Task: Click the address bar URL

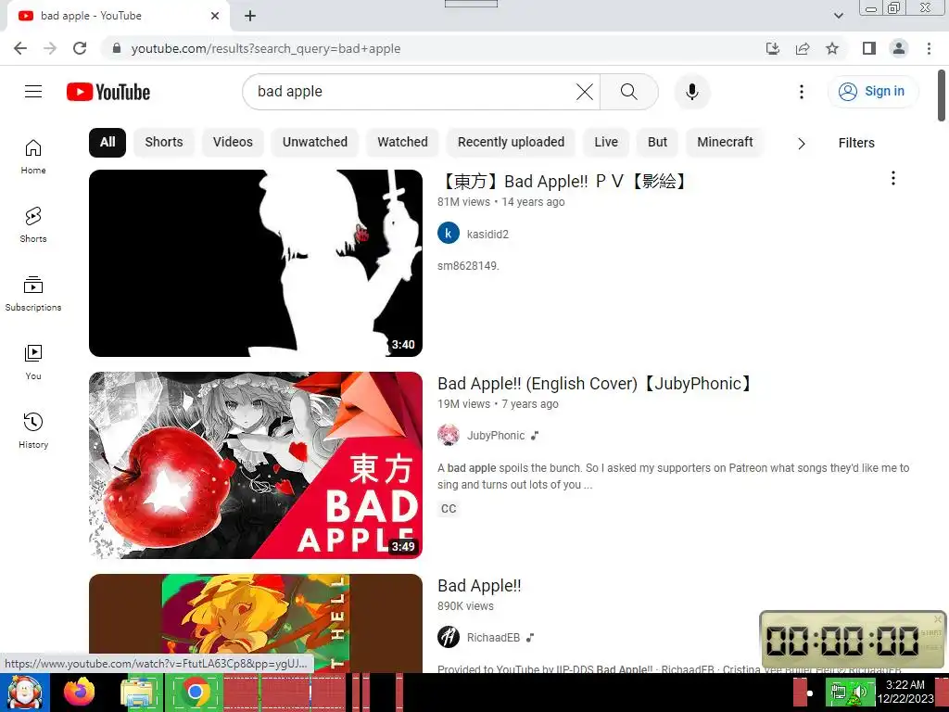Action: pos(266,48)
